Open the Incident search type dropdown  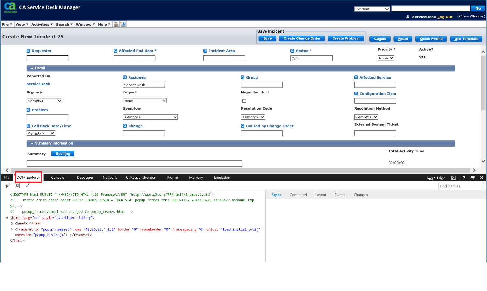point(372,9)
